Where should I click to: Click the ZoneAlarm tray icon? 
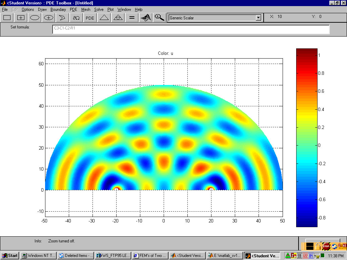[x=342, y=246]
